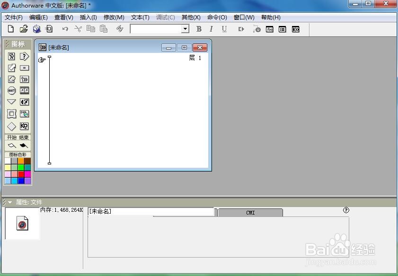
Task: Pick the Motion icon from the palette
Action: coord(11,68)
